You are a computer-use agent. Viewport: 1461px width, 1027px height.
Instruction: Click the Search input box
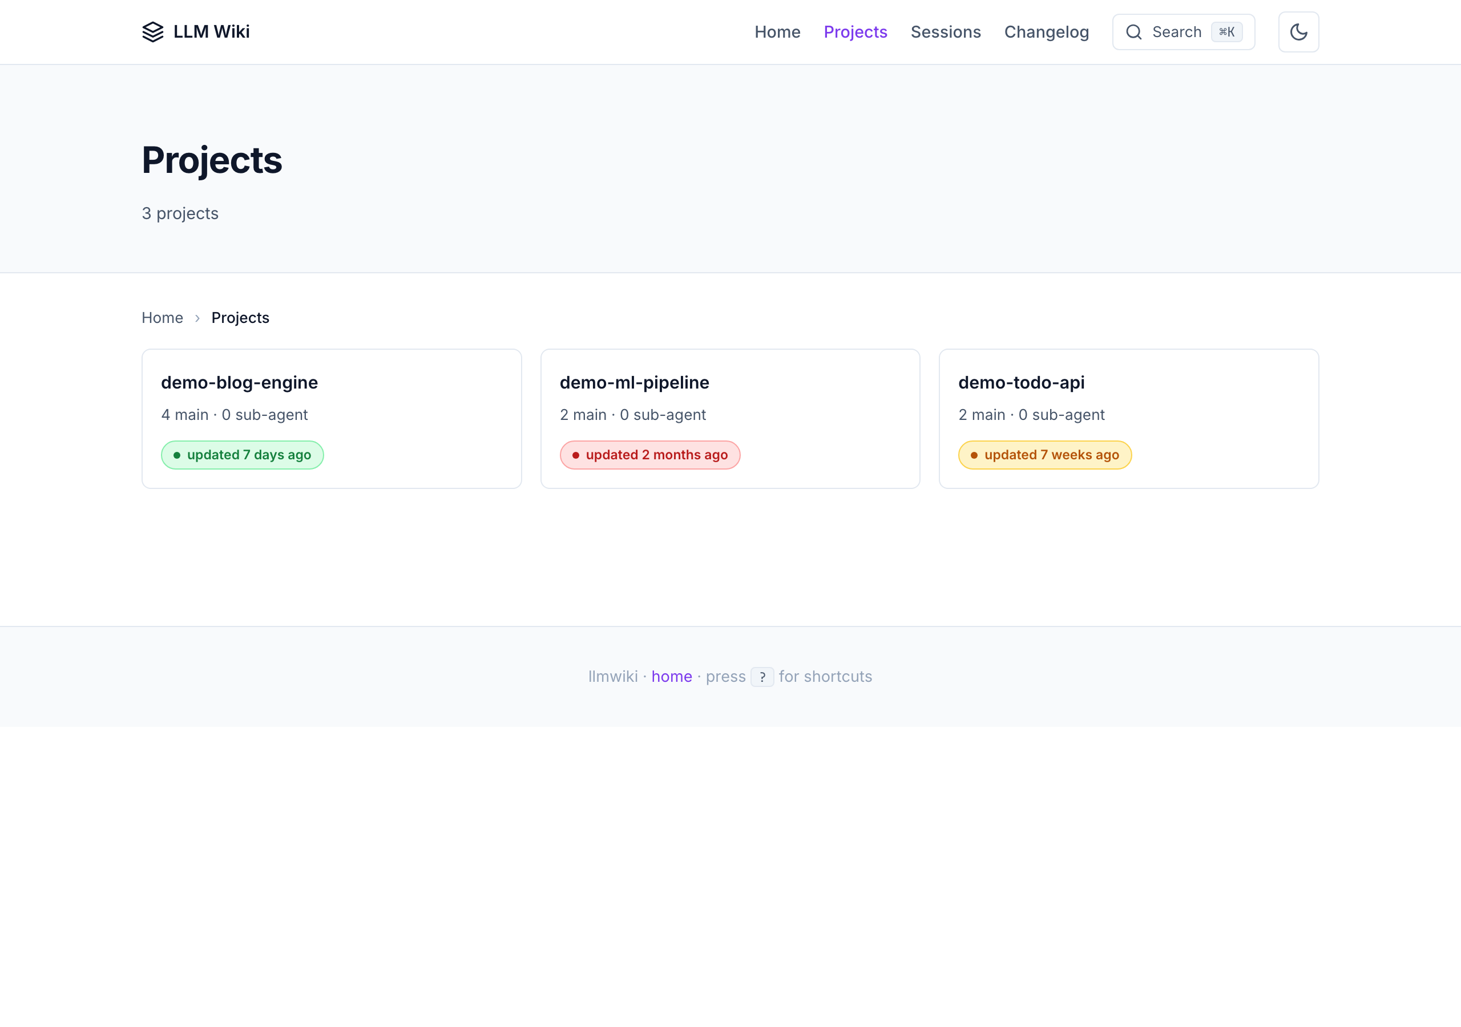(x=1176, y=32)
